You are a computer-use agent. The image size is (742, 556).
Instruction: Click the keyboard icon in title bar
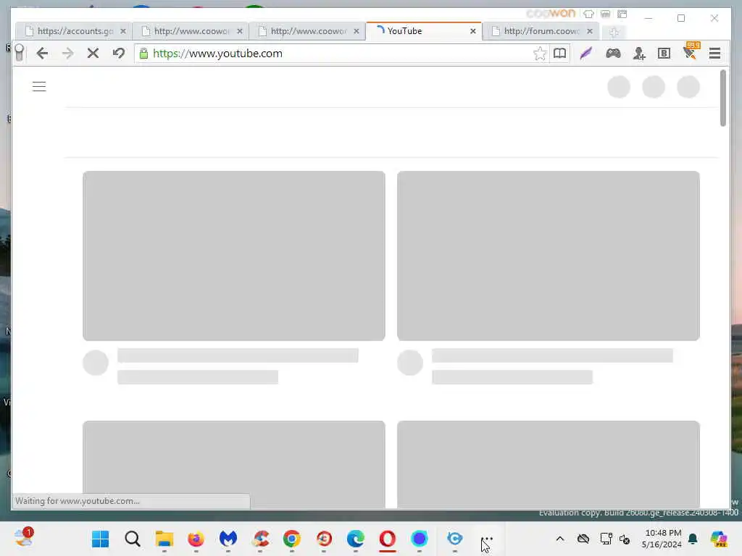tap(605, 14)
